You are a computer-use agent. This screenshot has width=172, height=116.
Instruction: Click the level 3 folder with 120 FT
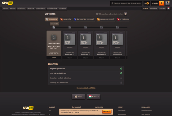(86, 39)
